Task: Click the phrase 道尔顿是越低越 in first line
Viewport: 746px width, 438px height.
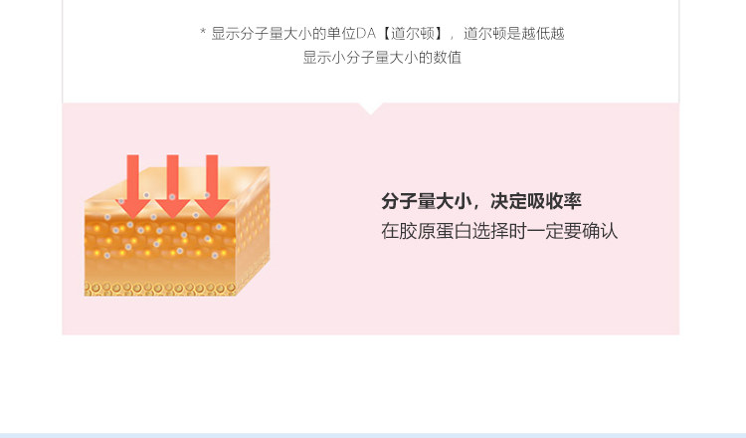Action: (514, 33)
